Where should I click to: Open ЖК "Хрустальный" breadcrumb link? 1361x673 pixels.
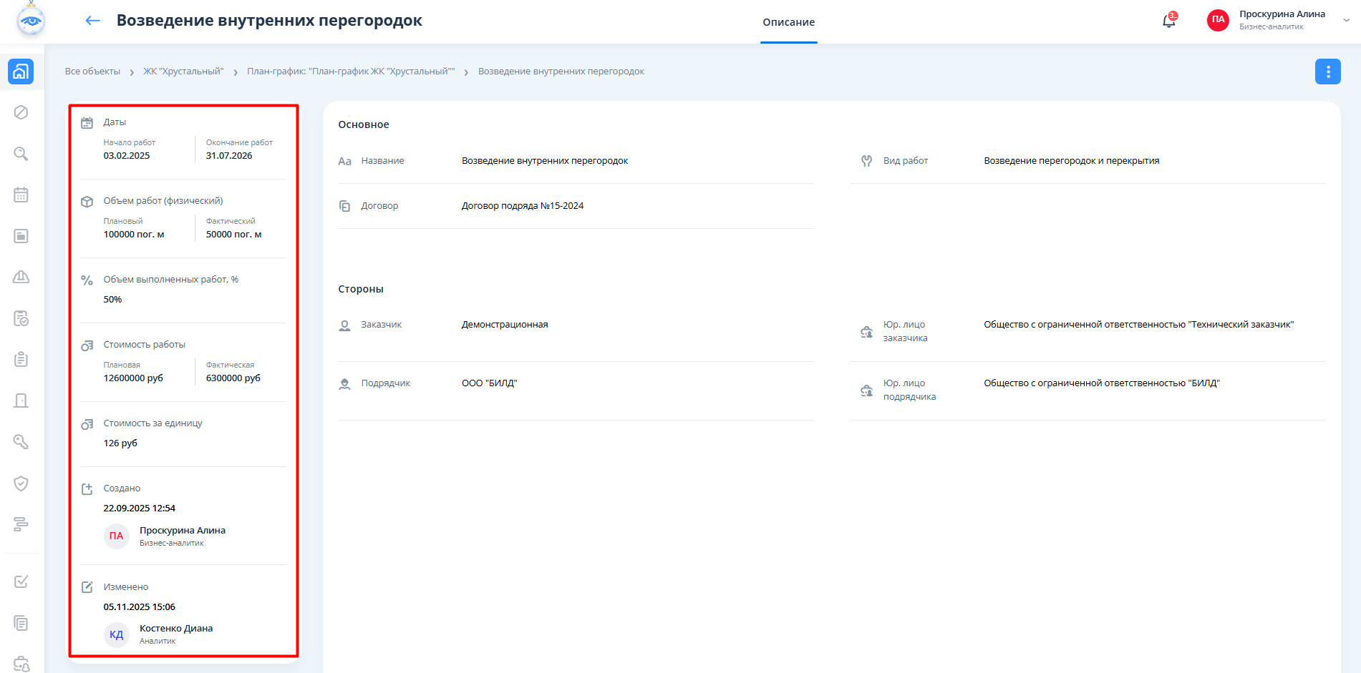(183, 72)
